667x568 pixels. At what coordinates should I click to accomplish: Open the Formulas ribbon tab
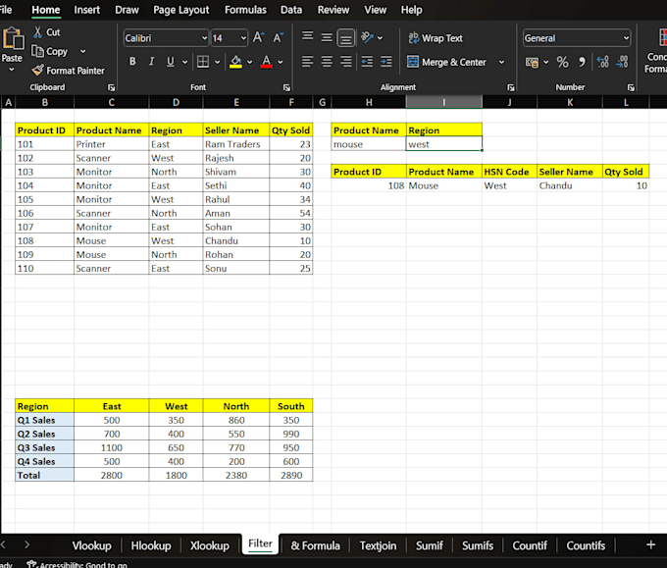pyautogui.click(x=245, y=10)
